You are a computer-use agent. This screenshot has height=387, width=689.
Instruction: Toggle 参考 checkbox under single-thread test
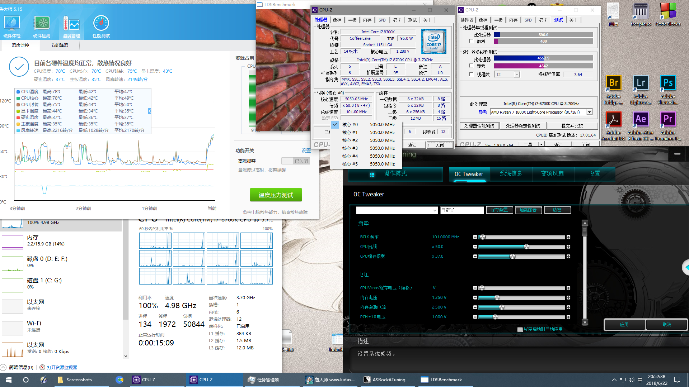point(472,41)
